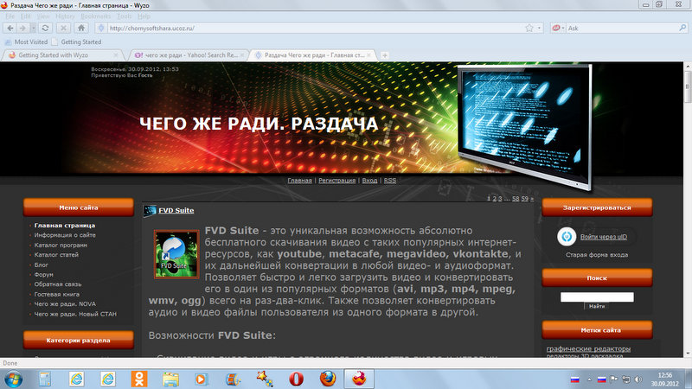Screen dimensions: 692x389
Task: Open the Getting Started bookmark
Action: pyautogui.click(x=76, y=41)
